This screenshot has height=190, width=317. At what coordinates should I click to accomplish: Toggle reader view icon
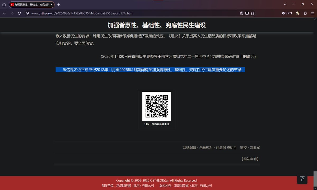point(242,13)
